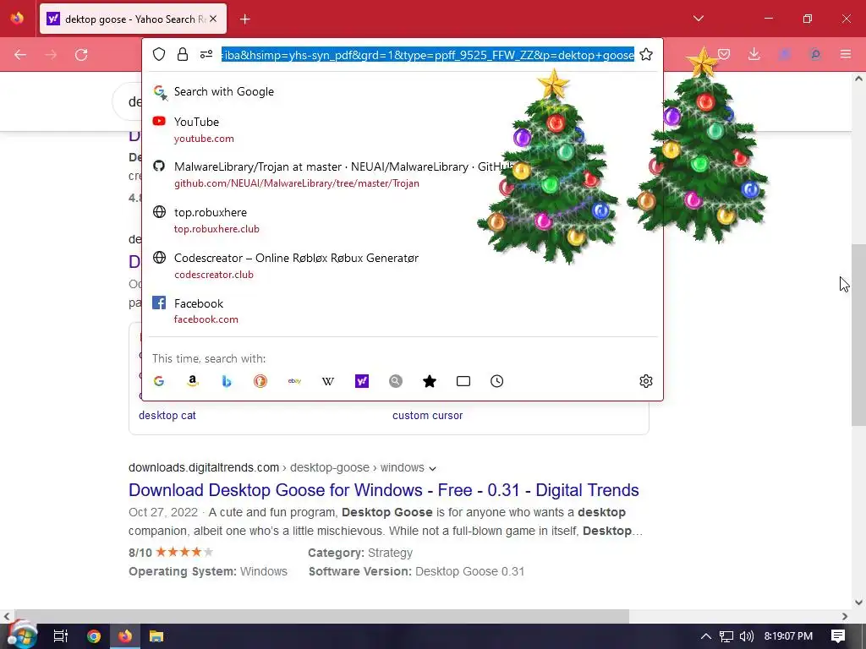The width and height of the screenshot is (866, 649).
Task: Click the horizontal scrollbar thumb
Action: pos(321,616)
